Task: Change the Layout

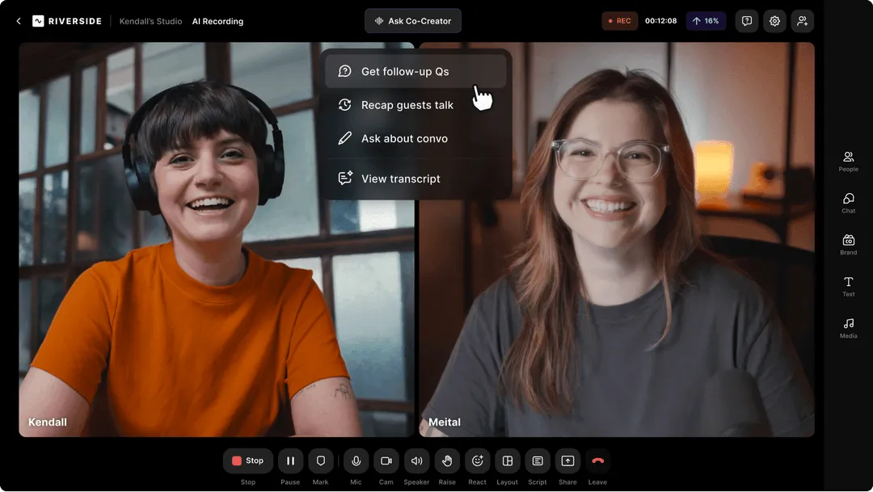Action: 507,460
